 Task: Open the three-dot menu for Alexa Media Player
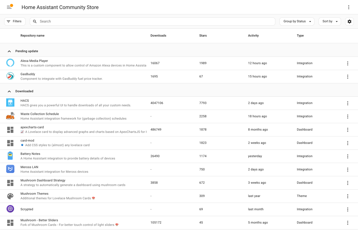tap(348, 63)
